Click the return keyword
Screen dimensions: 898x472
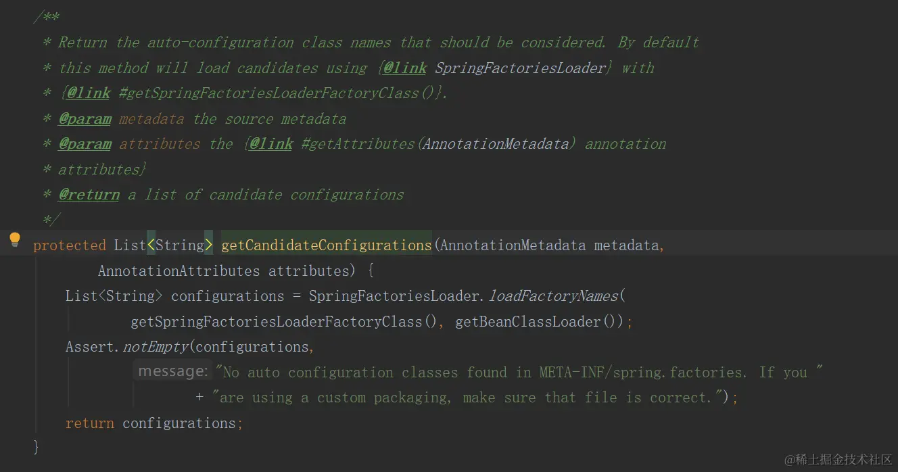(x=89, y=423)
